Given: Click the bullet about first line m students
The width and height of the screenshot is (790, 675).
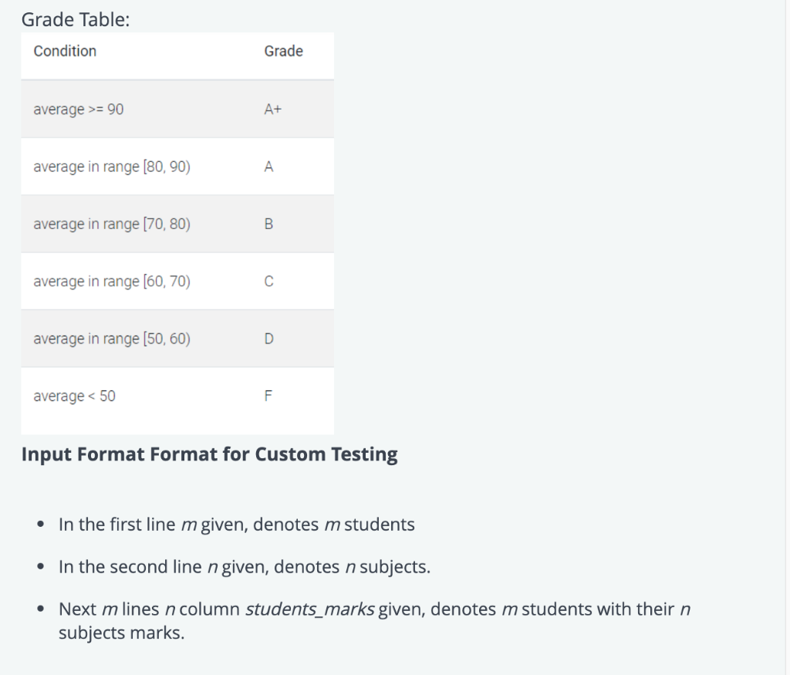Looking at the screenshot, I should pyautogui.click(x=236, y=525).
